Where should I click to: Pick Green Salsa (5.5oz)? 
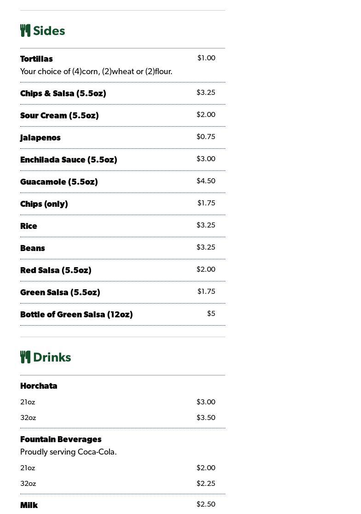pos(60,292)
